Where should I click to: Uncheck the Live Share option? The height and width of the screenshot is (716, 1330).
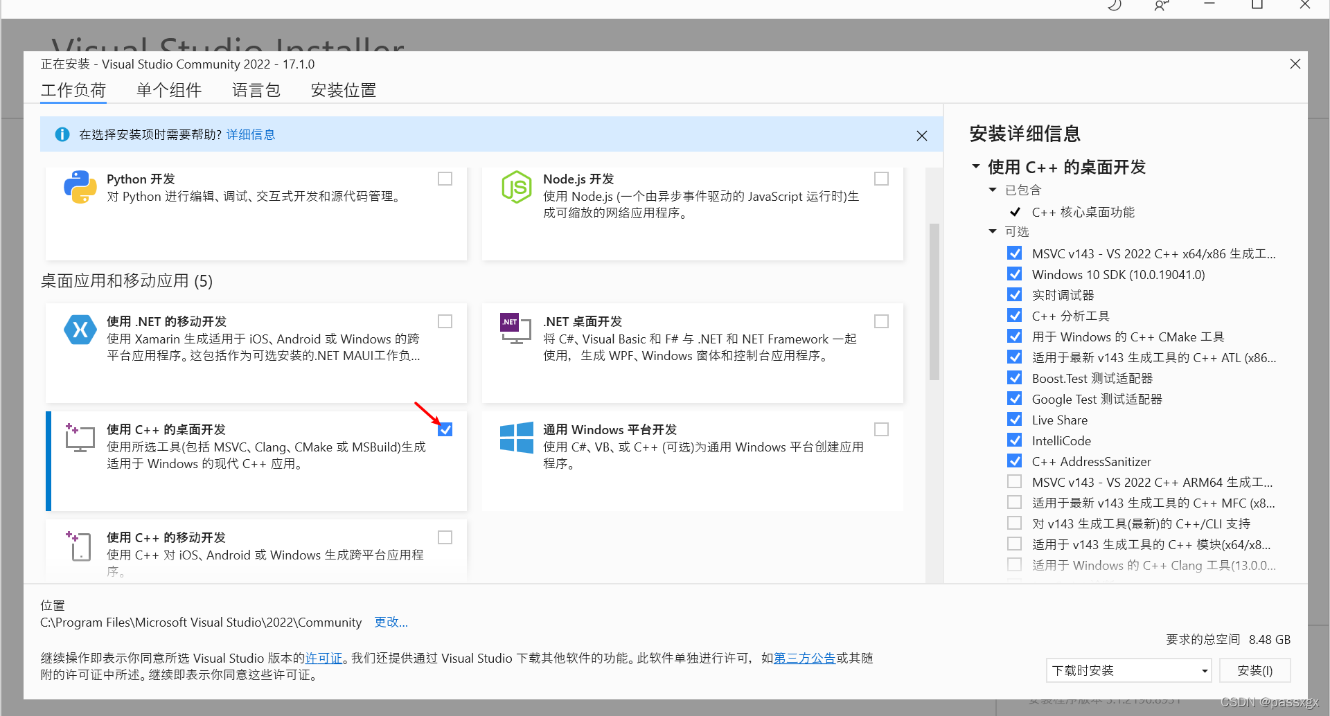[x=1015, y=420]
